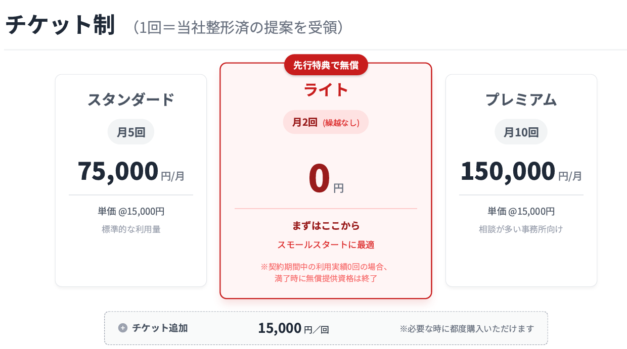Click 単価 @15,000円 under スタンダード
627x349 pixels.
(131, 212)
